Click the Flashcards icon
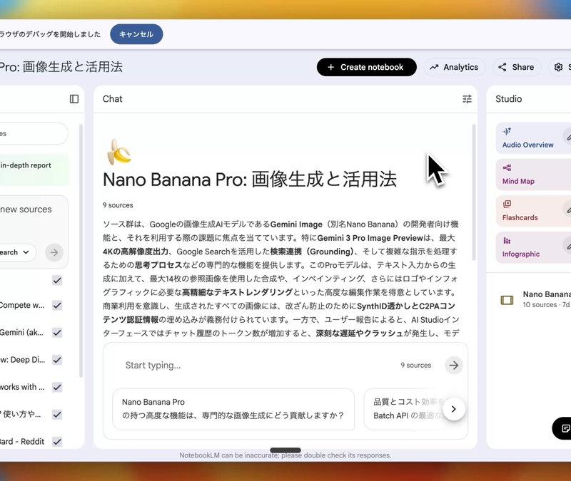The image size is (571, 481). tap(507, 204)
